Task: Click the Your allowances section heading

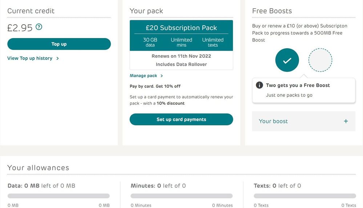Action: point(38,168)
